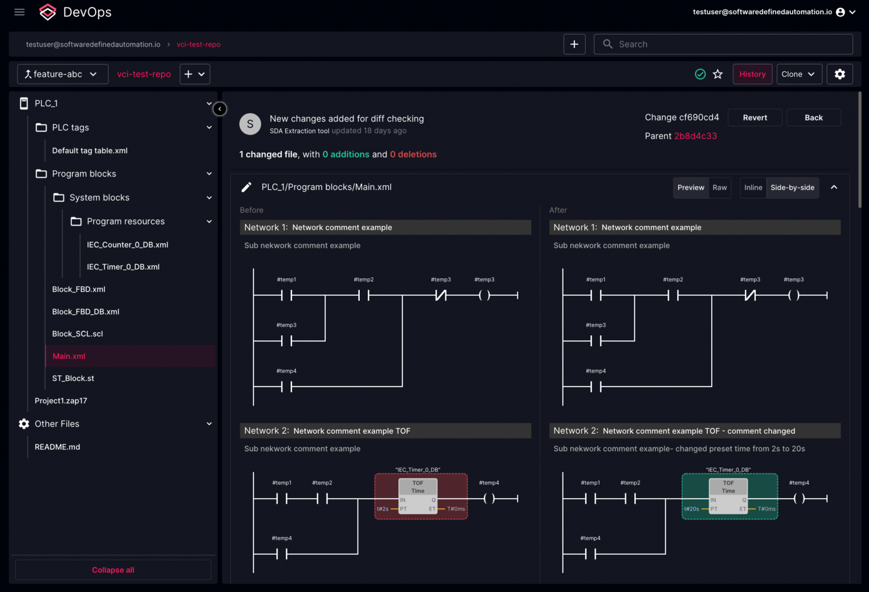Select Block_SCL.scl in the file tree

pyautogui.click(x=78, y=334)
